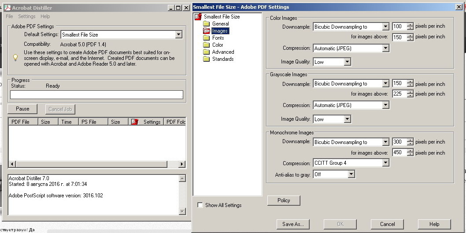Select the General tree item
The height and width of the screenshot is (233, 466).
point(221,24)
